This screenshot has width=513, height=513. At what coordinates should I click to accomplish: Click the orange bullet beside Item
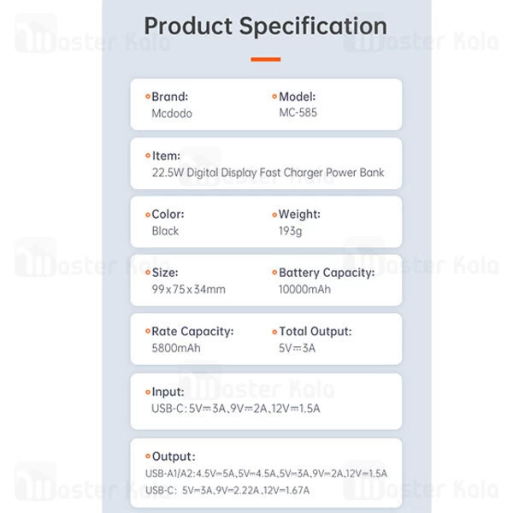pyautogui.click(x=147, y=156)
